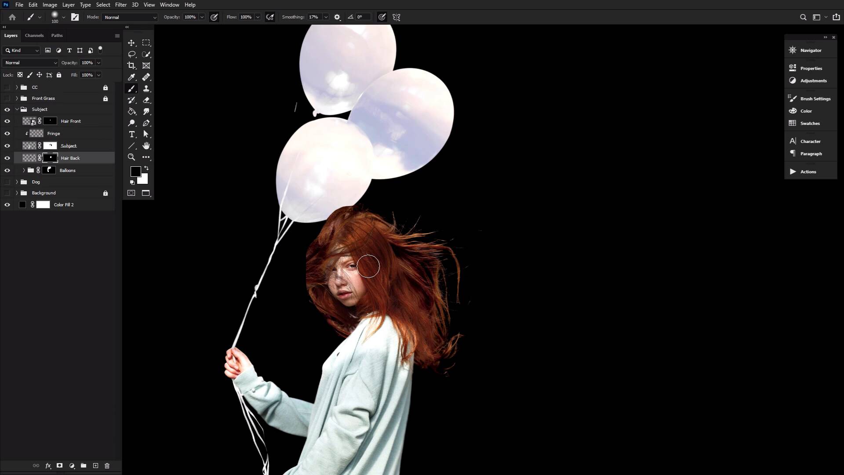
Task: Open the Filter menu
Action: pyautogui.click(x=120, y=5)
